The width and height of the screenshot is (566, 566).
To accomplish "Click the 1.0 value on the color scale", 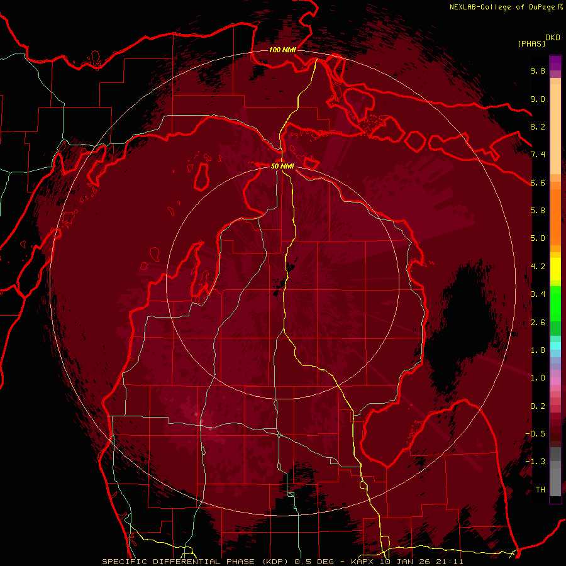I will pos(538,378).
